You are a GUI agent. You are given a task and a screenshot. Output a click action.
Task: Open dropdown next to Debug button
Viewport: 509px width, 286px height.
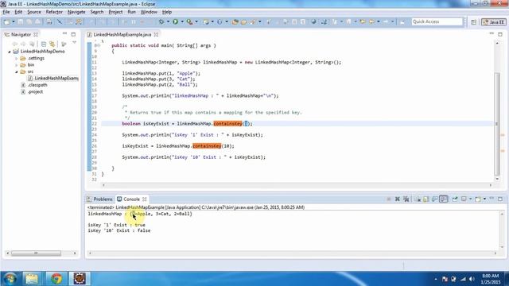pyautogui.click(x=168, y=21)
